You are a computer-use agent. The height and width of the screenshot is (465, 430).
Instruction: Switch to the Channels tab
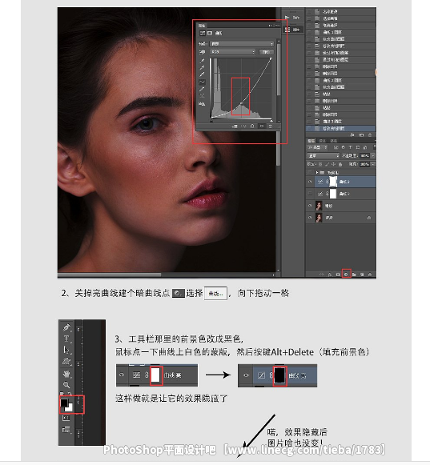pyautogui.click(x=322, y=141)
